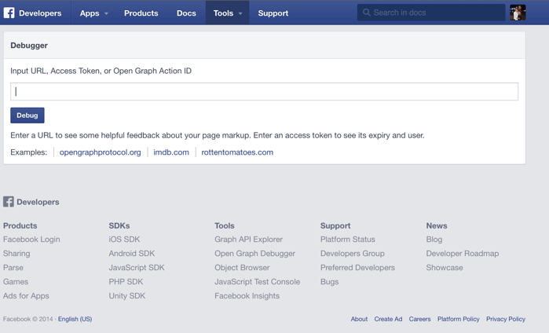The width and height of the screenshot is (549, 333).
Task: Open Careers footer link
Action: pyautogui.click(x=420, y=319)
